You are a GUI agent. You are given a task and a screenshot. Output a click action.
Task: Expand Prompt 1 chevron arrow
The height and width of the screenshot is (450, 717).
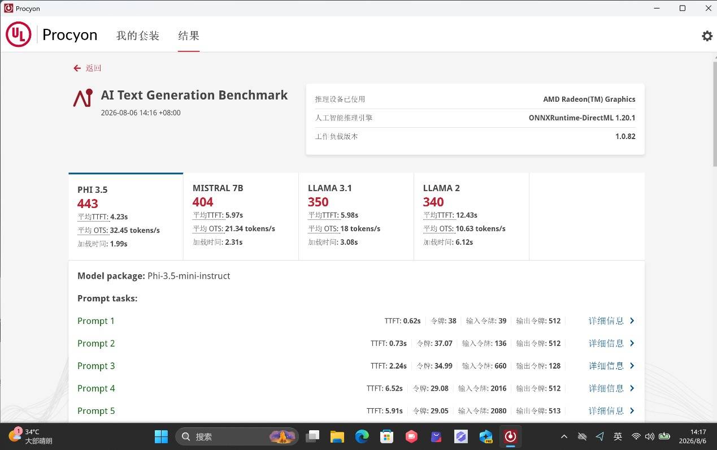pos(632,321)
